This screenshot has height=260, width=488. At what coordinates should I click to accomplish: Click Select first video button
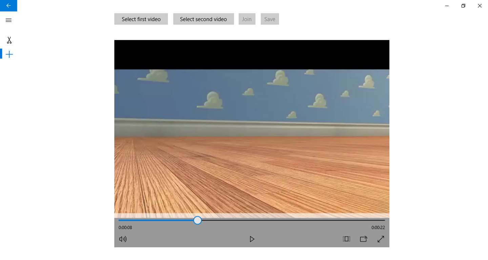[141, 19]
